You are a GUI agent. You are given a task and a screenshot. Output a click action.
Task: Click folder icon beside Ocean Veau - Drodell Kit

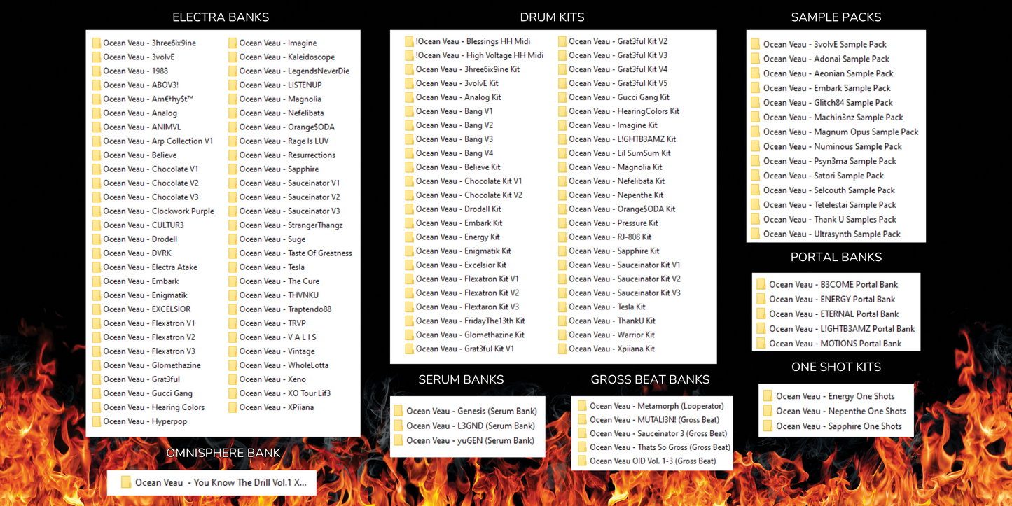point(409,209)
